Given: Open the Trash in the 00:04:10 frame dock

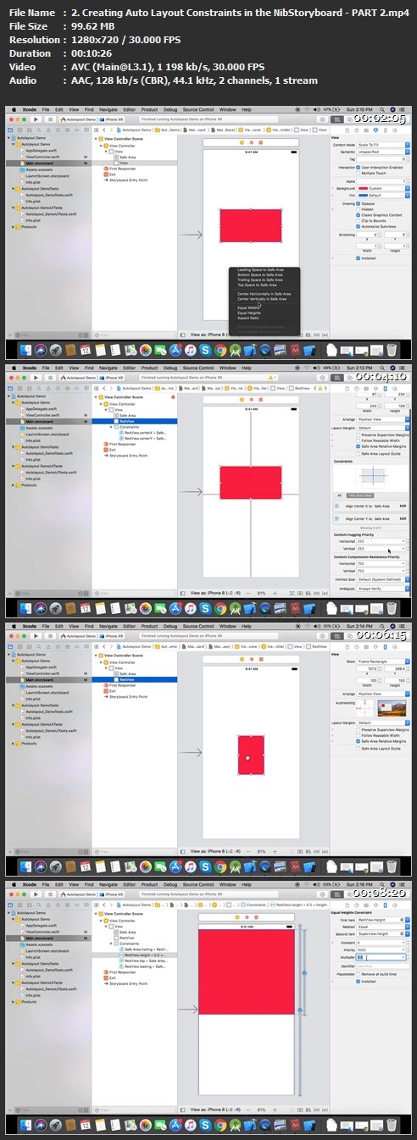Looking at the screenshot, I should [391, 608].
